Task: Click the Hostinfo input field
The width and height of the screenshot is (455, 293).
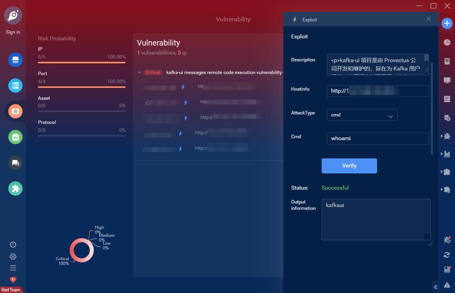Action: tap(377, 91)
